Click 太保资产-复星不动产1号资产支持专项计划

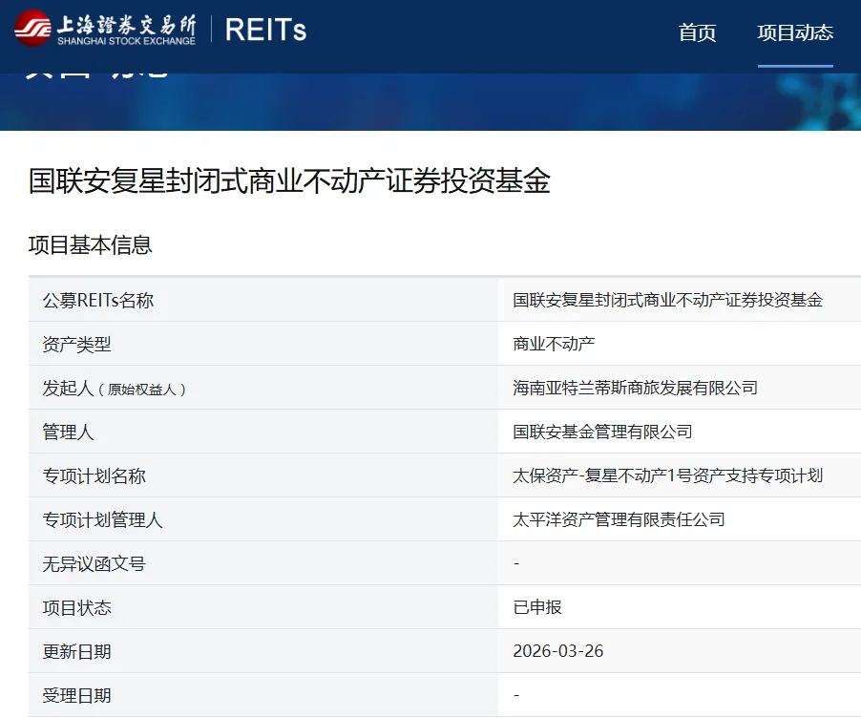coord(667,475)
